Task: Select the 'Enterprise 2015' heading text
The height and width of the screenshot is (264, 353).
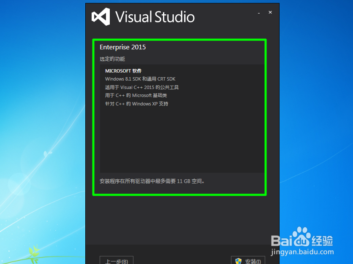Action: coord(123,47)
